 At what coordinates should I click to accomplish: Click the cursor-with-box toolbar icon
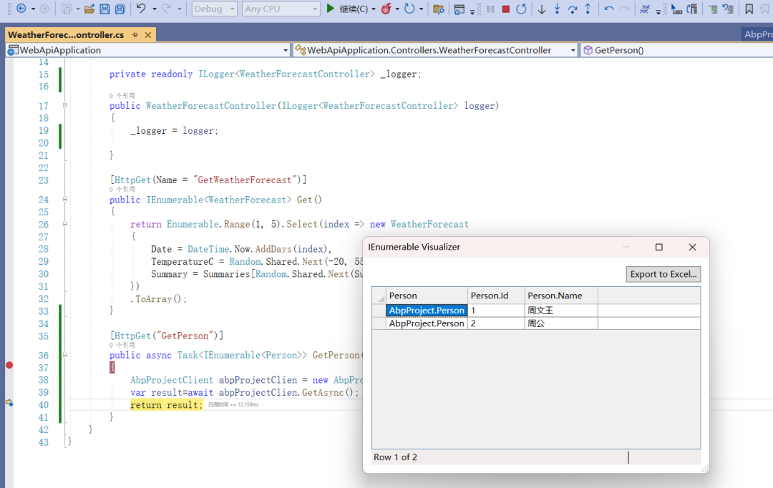click(x=676, y=9)
